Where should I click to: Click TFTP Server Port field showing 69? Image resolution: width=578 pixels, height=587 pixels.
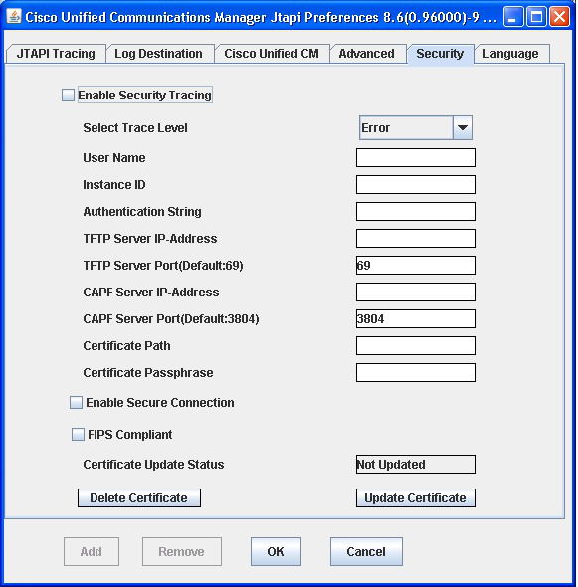[x=416, y=265]
